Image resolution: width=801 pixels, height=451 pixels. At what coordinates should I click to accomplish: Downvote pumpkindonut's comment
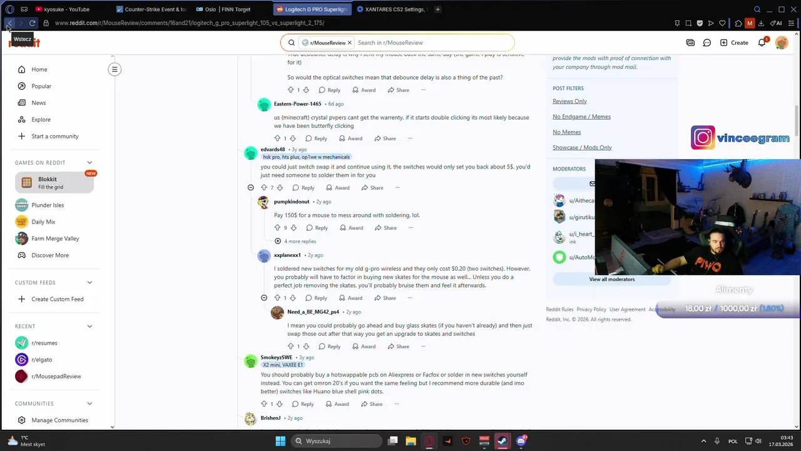click(x=293, y=228)
